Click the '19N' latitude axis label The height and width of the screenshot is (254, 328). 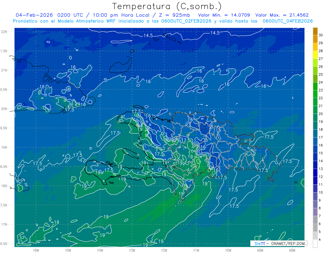(4, 147)
